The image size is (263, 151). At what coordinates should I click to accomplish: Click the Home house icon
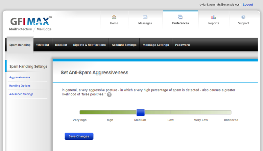pyautogui.click(x=114, y=17)
